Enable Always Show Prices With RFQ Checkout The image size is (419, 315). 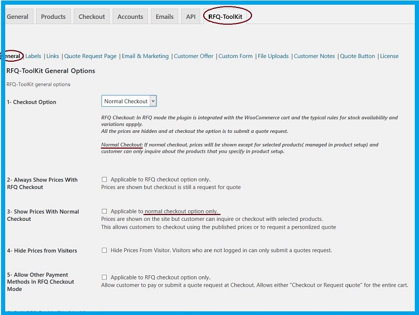(104, 179)
